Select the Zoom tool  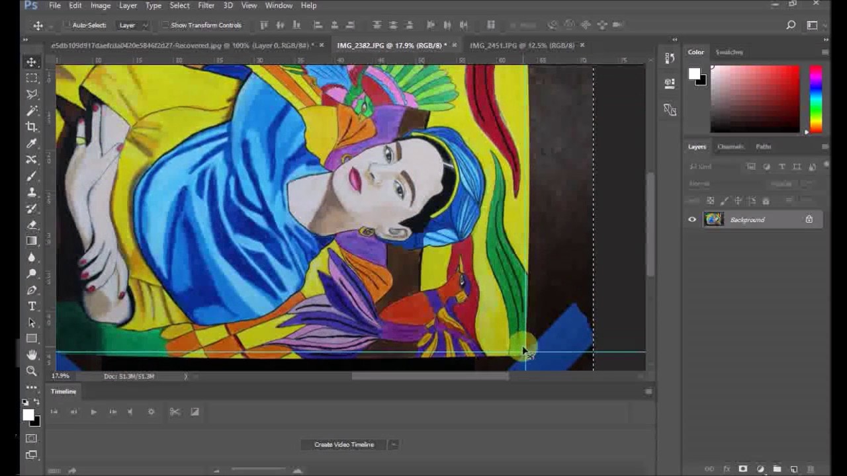coord(31,371)
